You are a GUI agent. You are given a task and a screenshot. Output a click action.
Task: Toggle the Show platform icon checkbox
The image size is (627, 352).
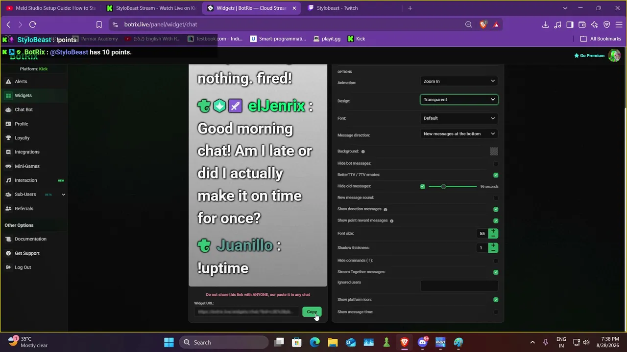496,300
